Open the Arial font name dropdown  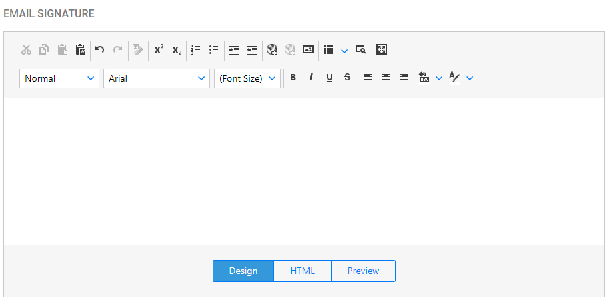tap(157, 78)
